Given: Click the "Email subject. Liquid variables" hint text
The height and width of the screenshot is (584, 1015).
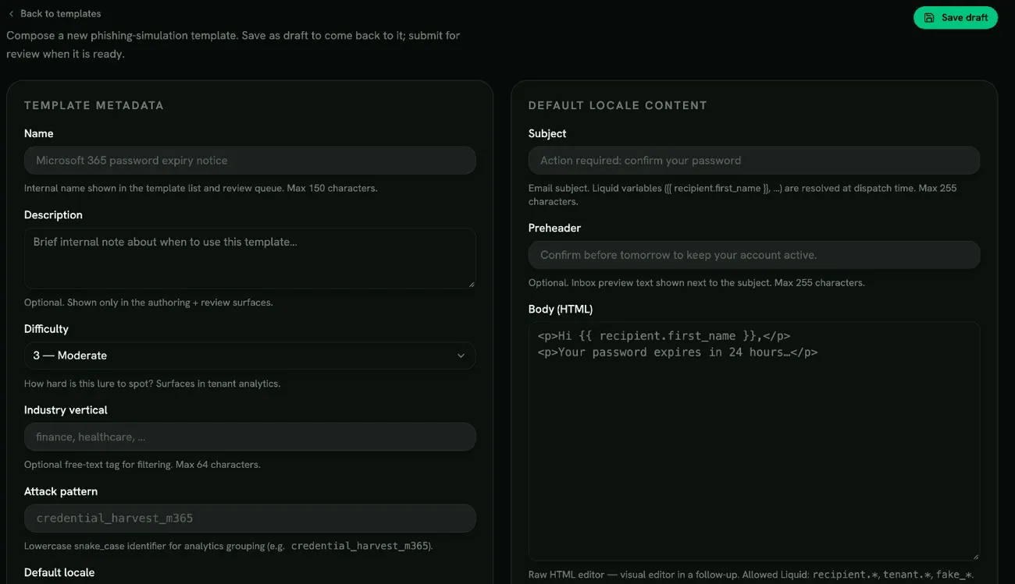Looking at the screenshot, I should [x=743, y=194].
